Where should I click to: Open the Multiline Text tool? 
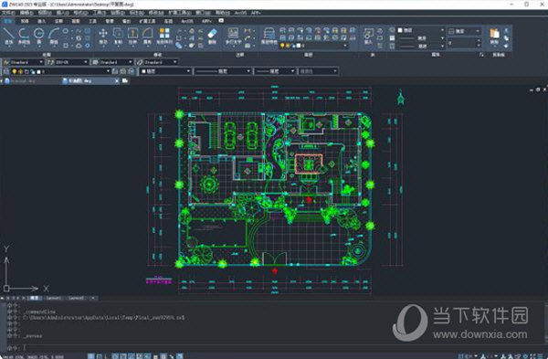point(233,37)
